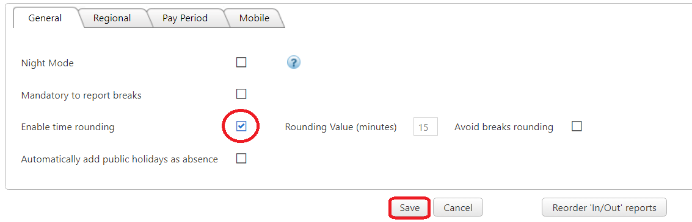The width and height of the screenshot is (692, 222).
Task: Open the Night Mode help icon
Action: click(294, 63)
